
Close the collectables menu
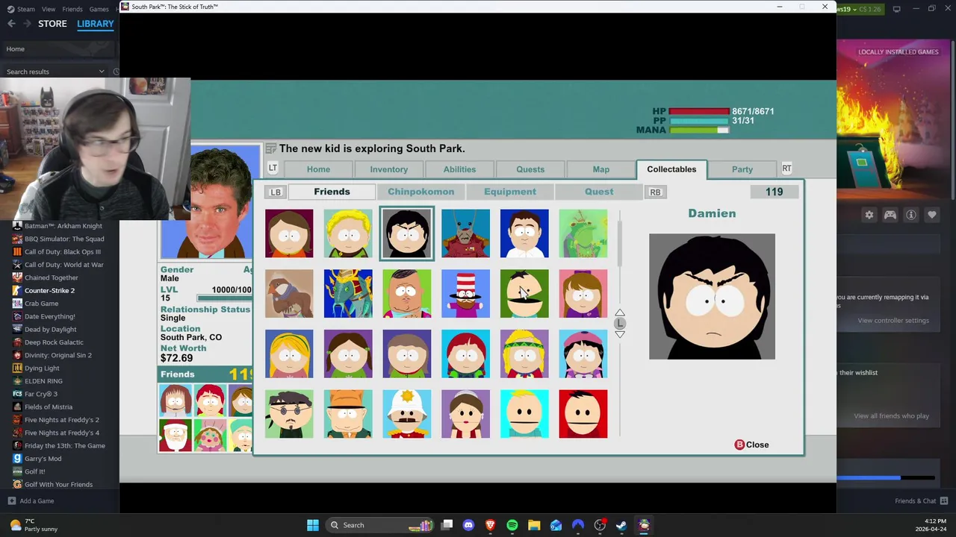pyautogui.click(x=751, y=445)
